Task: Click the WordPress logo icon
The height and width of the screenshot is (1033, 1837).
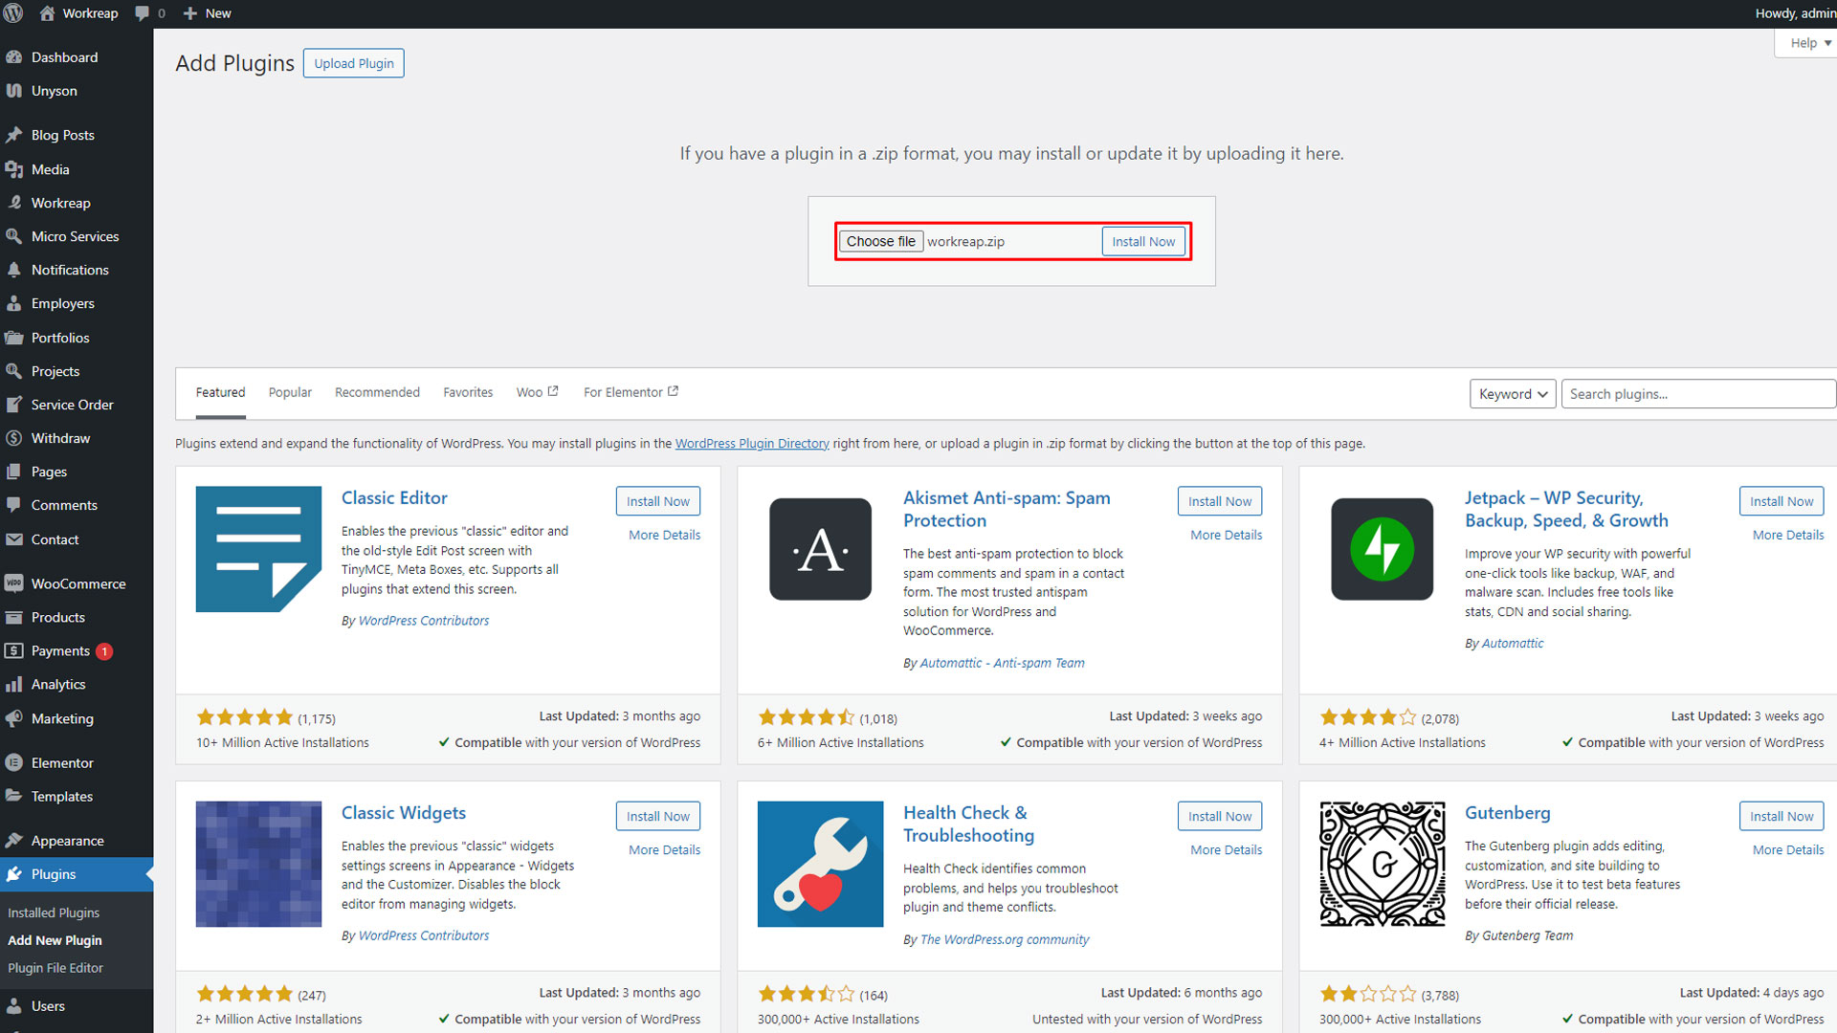Action: tap(13, 13)
